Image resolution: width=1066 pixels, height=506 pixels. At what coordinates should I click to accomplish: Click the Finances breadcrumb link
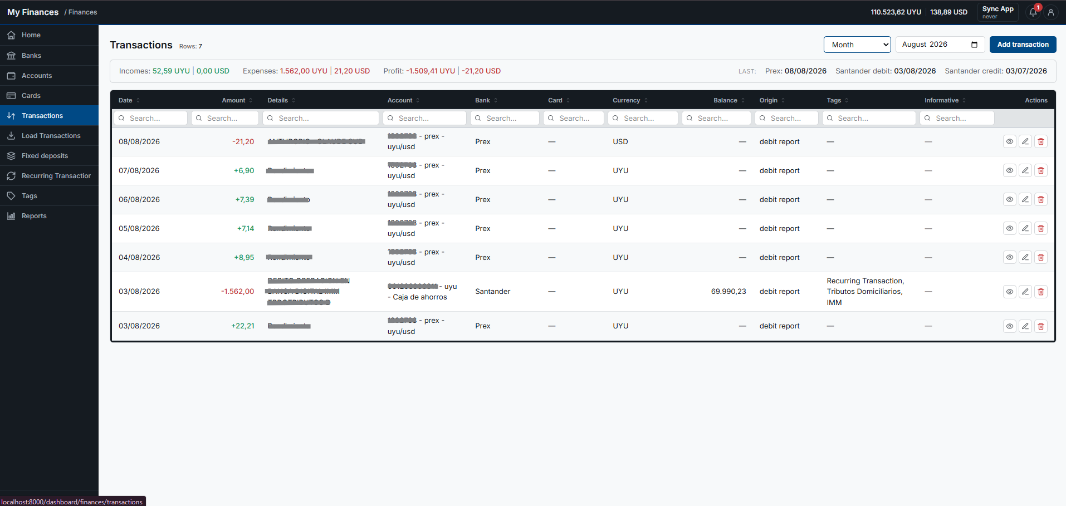pyautogui.click(x=82, y=12)
